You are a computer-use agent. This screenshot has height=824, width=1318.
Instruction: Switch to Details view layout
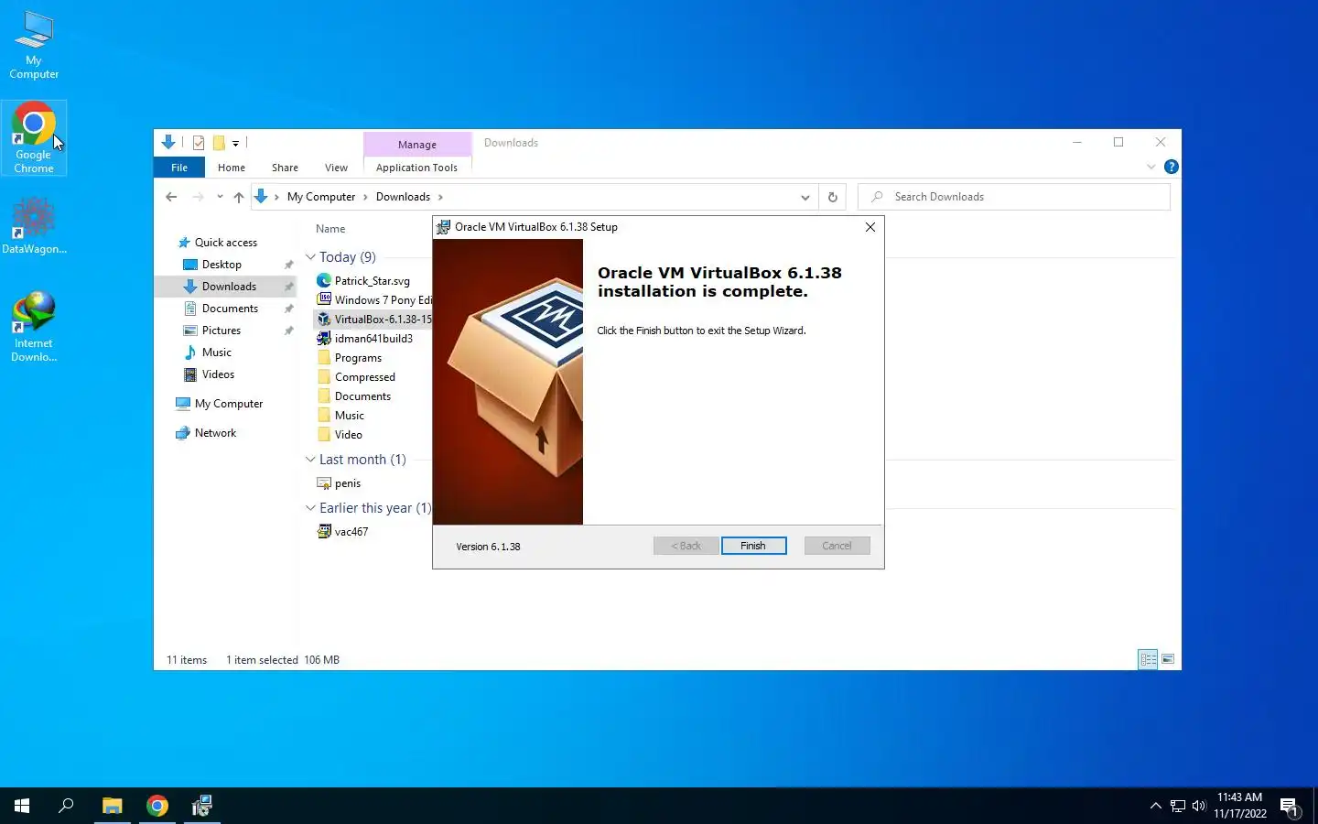[1148, 659]
